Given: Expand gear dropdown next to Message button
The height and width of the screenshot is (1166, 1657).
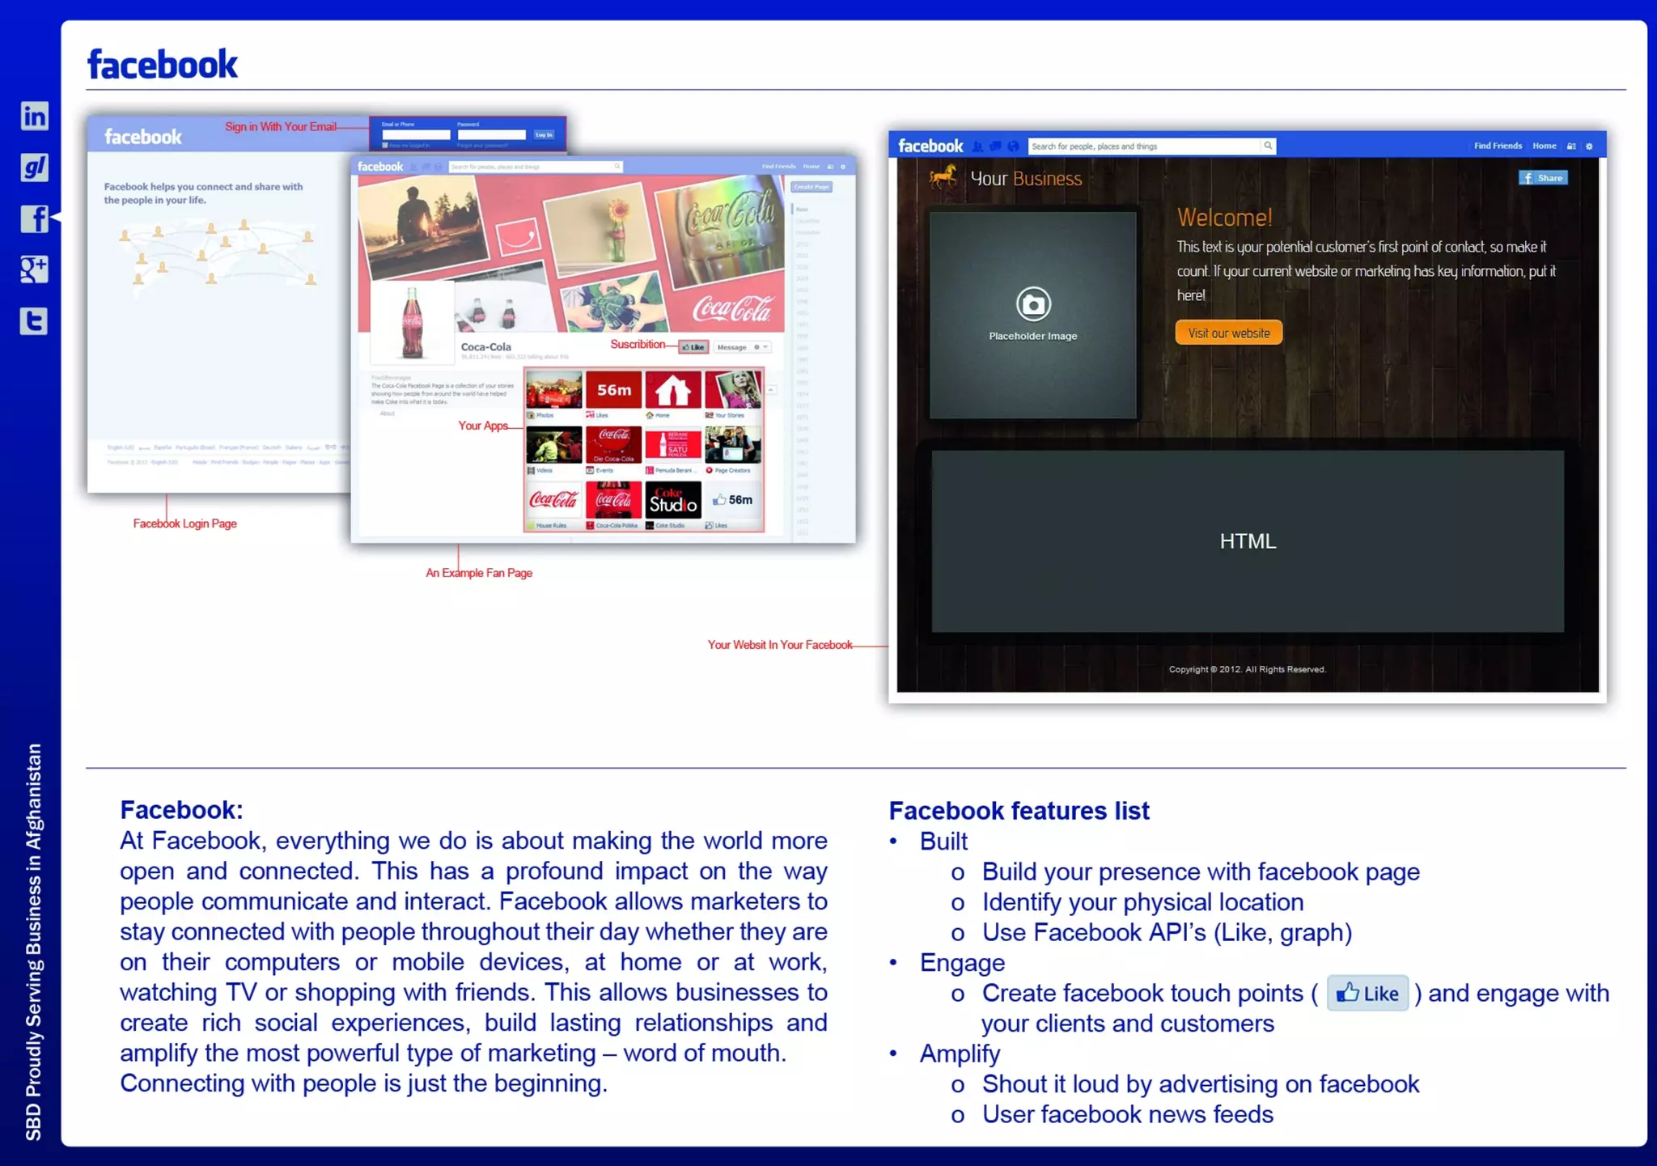Looking at the screenshot, I should (x=760, y=347).
